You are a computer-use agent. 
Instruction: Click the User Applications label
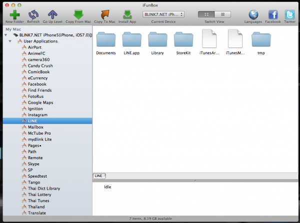pos(40,41)
